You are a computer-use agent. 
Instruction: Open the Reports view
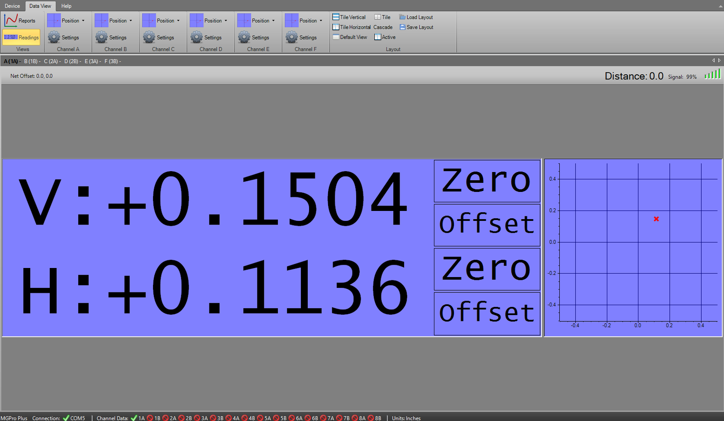click(20, 20)
